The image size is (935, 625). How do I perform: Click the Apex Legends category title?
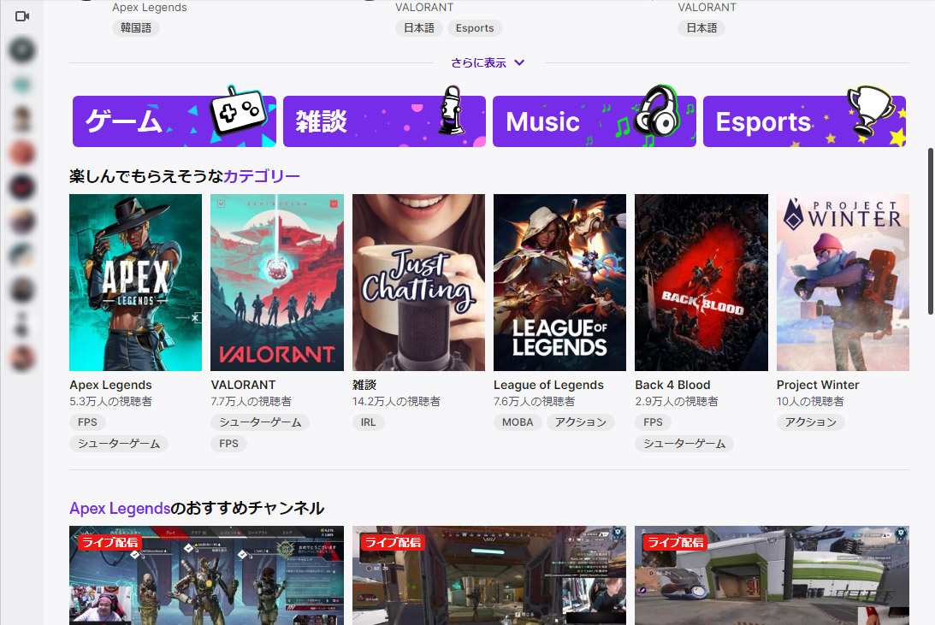110,385
